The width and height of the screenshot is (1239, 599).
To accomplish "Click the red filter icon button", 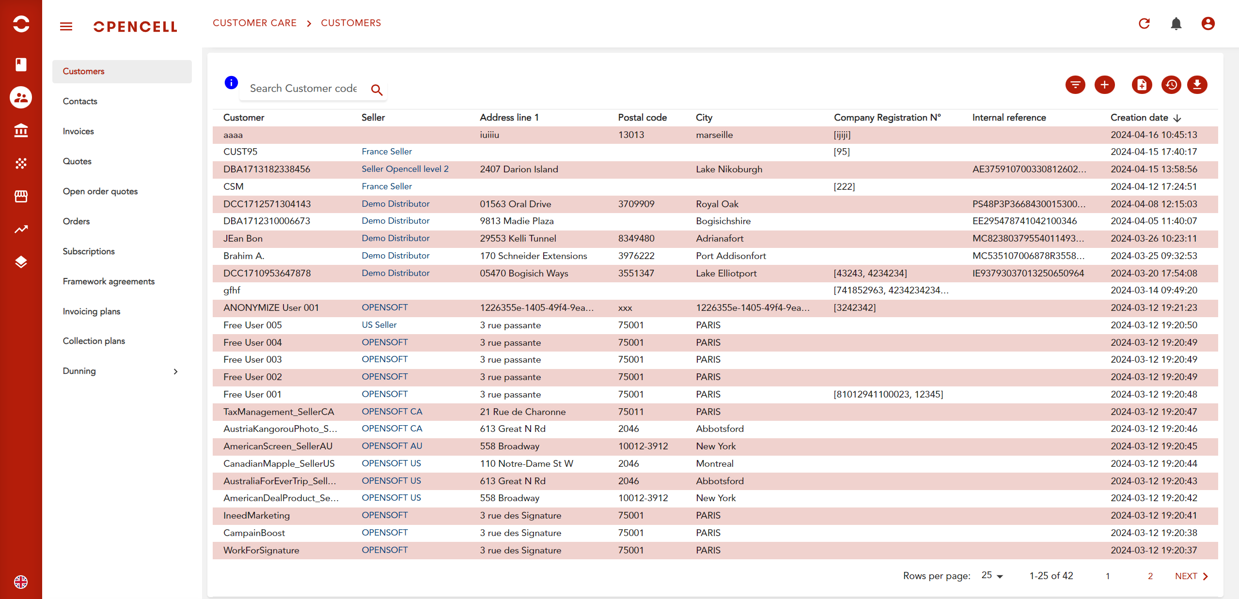I will [1075, 85].
